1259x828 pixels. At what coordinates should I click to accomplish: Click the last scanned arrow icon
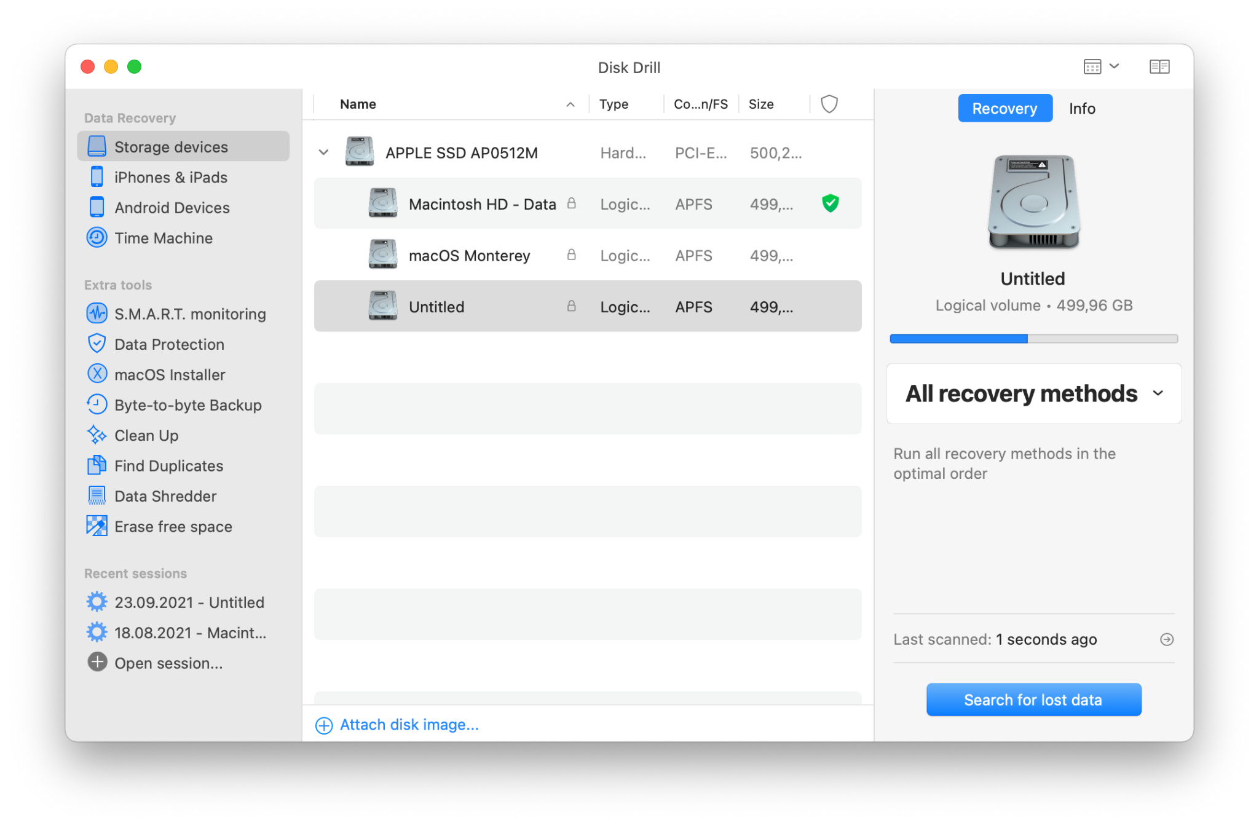point(1166,639)
